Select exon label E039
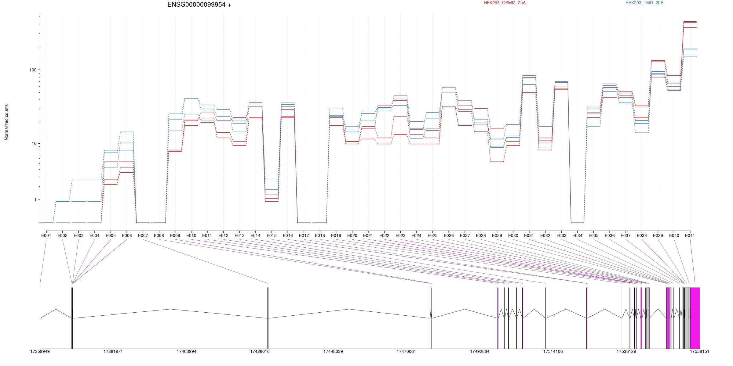Image resolution: width=733 pixels, height=366 pixels. [x=658, y=236]
